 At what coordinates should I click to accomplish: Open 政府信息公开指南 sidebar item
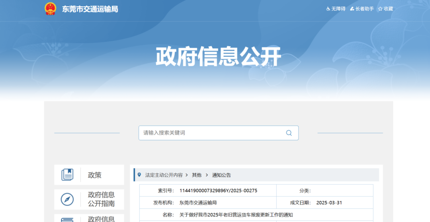click(x=89, y=200)
